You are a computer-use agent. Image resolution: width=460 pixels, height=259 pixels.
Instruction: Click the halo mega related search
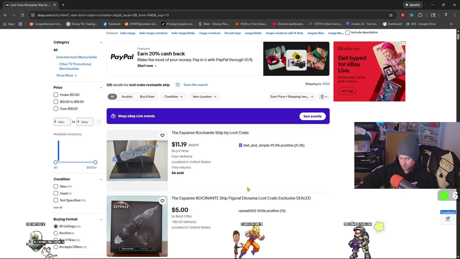pos(128,33)
